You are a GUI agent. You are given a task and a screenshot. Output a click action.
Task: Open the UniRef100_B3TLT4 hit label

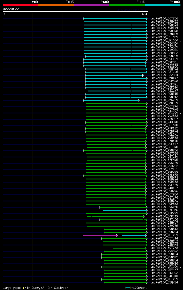pyautogui.click(x=164, y=239)
